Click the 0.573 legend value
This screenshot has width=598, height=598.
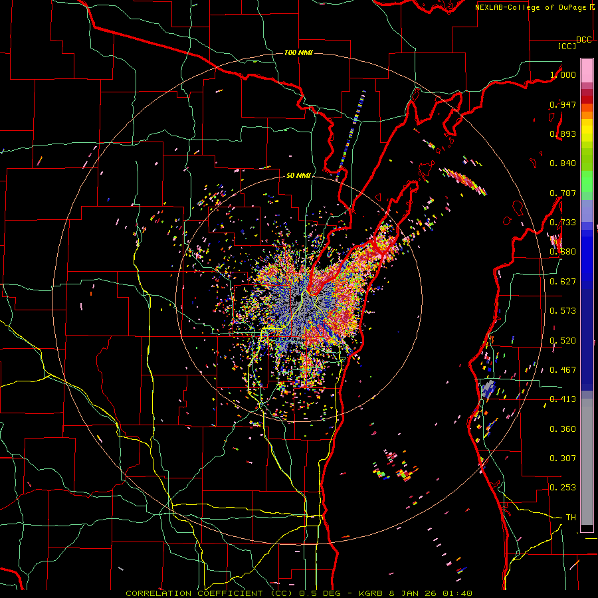tap(563, 311)
